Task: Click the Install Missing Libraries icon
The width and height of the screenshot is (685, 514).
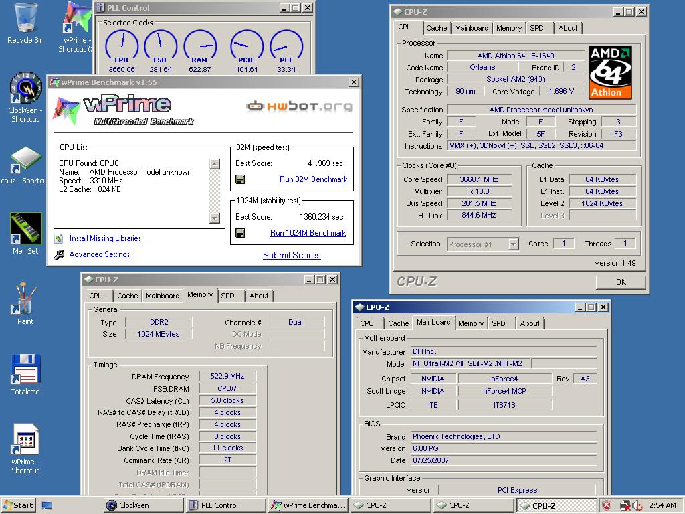Action: (x=59, y=239)
